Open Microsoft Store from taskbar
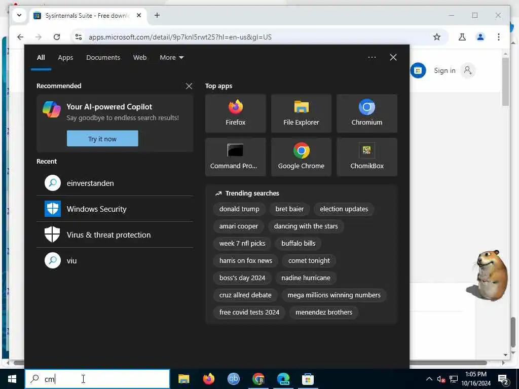 (308, 379)
